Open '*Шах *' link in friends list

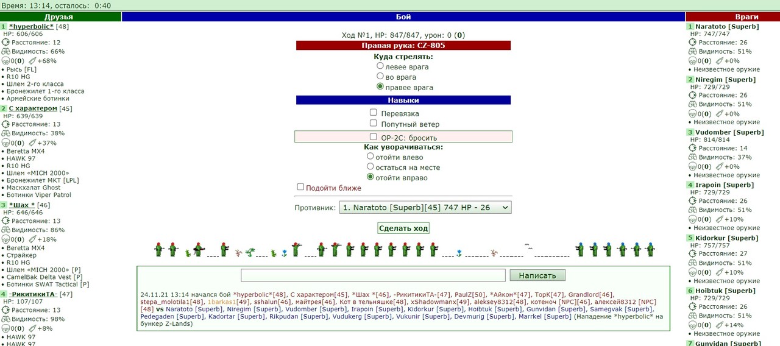click(22, 205)
